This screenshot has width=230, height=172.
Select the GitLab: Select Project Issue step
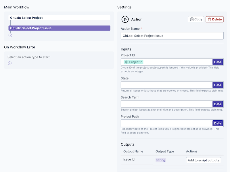click(59, 28)
